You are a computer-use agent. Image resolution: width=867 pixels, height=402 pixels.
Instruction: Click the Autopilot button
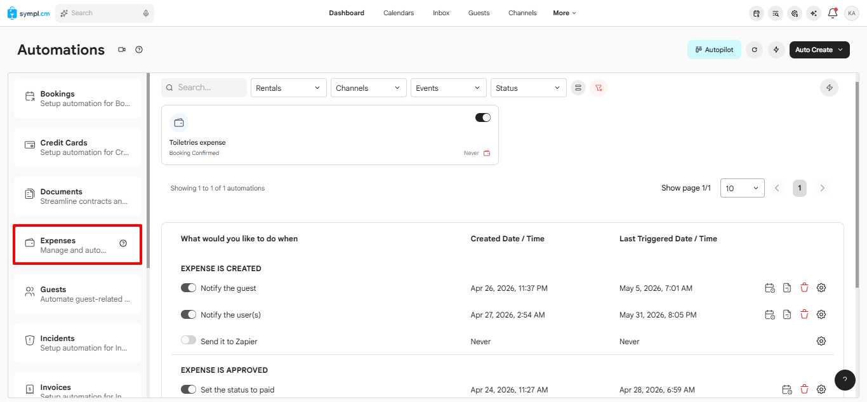point(714,50)
